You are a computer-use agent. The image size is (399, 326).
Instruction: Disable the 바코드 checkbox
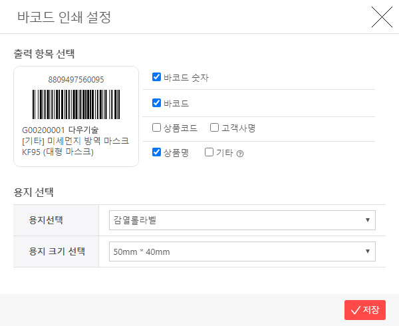click(x=157, y=103)
